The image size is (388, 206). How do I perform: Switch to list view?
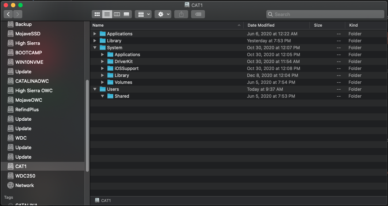107,14
